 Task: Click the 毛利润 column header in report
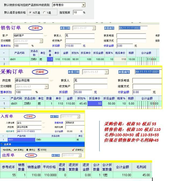point(141,167)
